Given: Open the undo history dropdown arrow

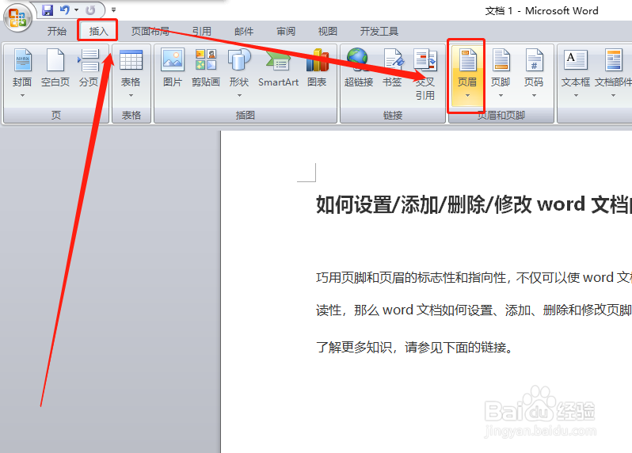Looking at the screenshot, I should [77, 10].
